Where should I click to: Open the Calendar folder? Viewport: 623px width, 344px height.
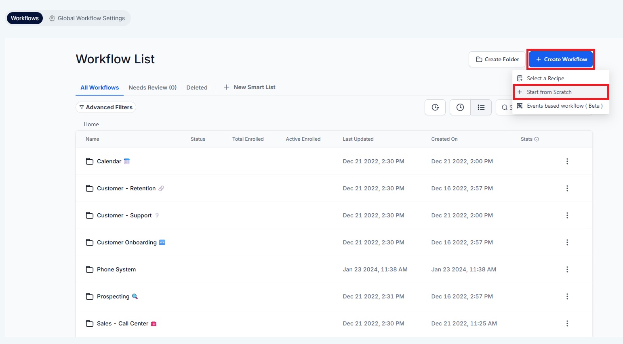click(109, 161)
